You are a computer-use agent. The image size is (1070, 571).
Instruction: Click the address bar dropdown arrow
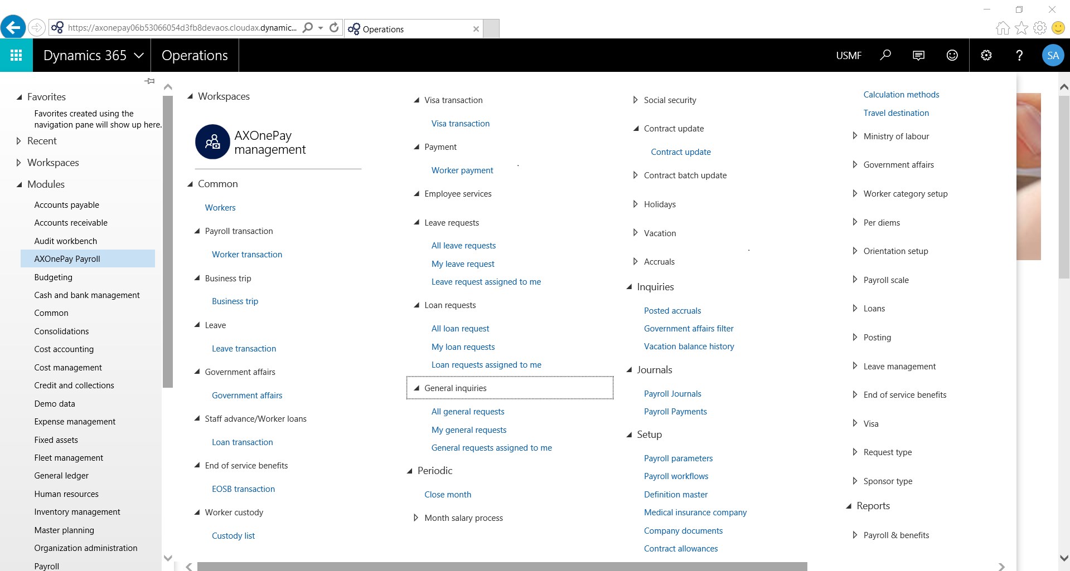(321, 28)
